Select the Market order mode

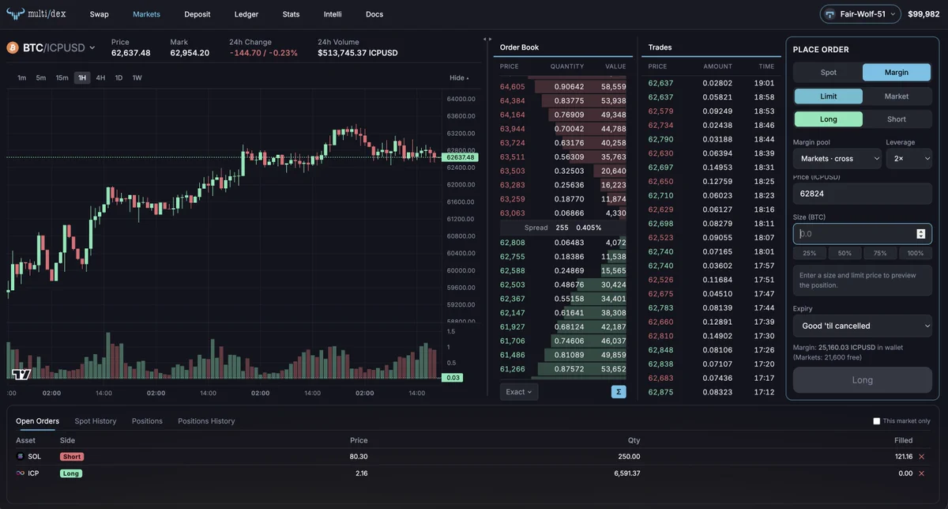(897, 96)
